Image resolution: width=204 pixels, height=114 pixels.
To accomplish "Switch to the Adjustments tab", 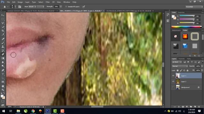I will pos(176,30).
